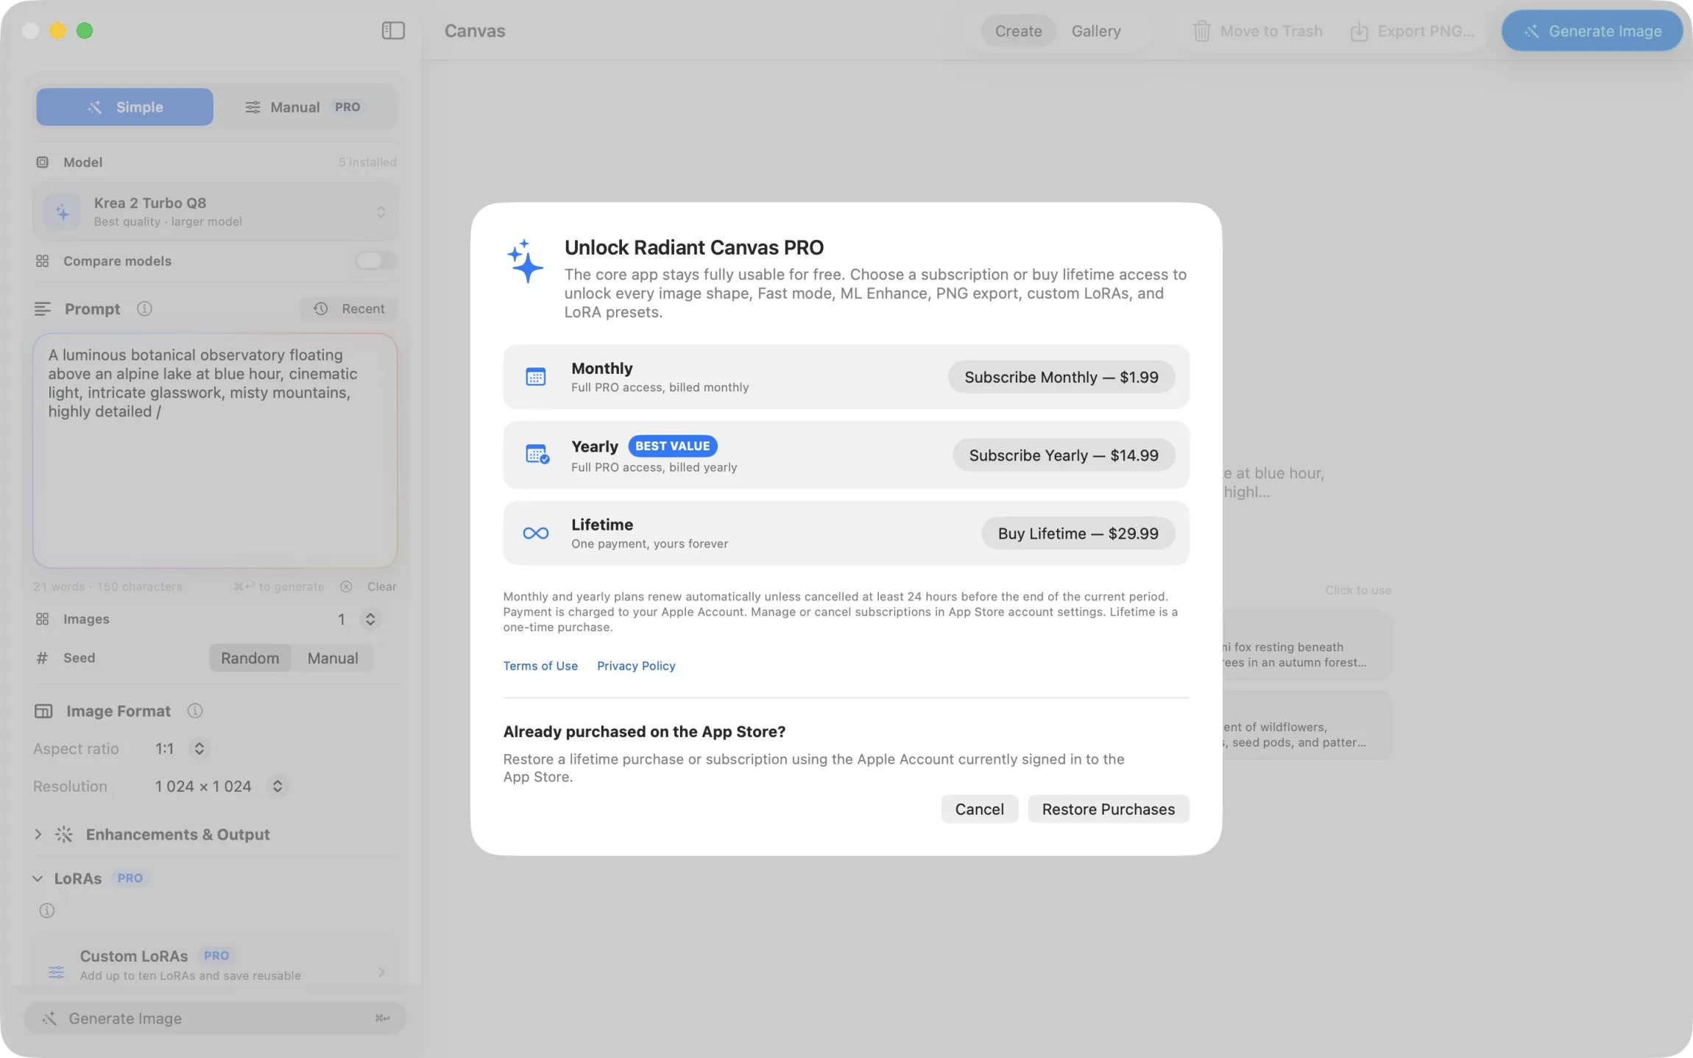Image resolution: width=1693 pixels, height=1058 pixels.
Task: Click the Canvas window title
Action: coord(475,31)
